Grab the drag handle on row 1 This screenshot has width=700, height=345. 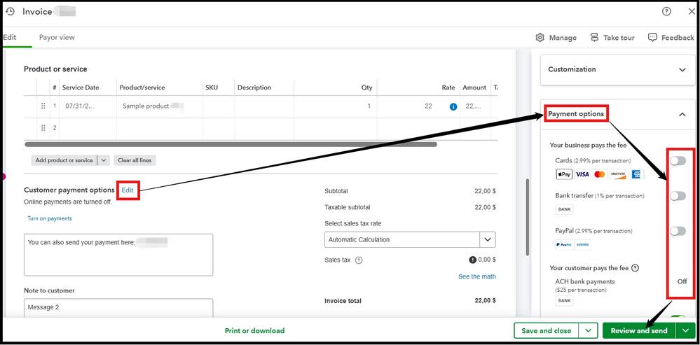(43, 106)
